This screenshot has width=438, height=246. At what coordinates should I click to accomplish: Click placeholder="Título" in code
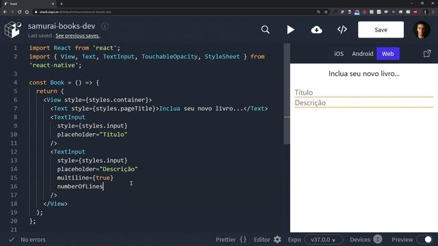tap(92, 135)
